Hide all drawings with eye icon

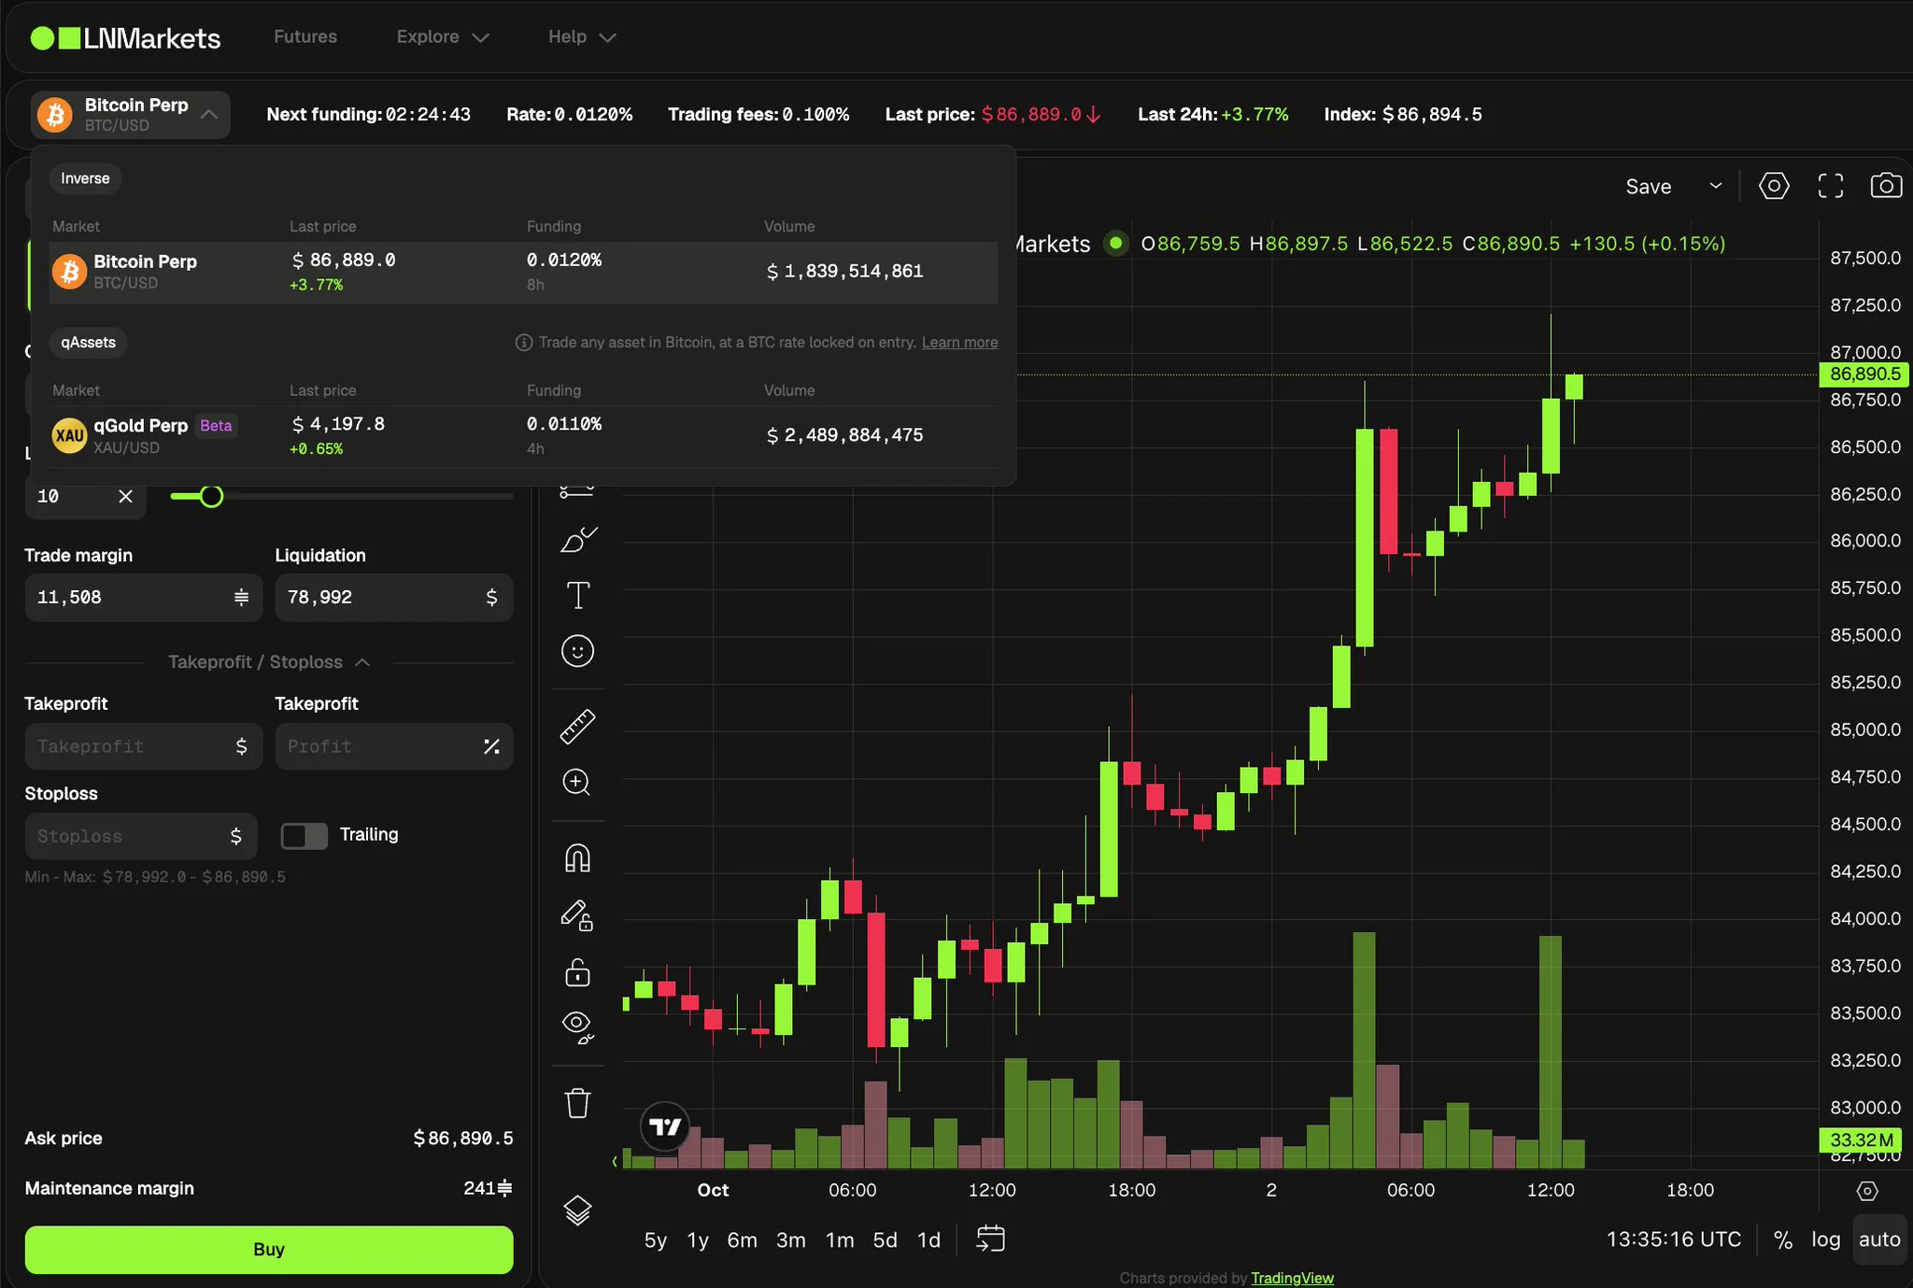click(578, 1026)
